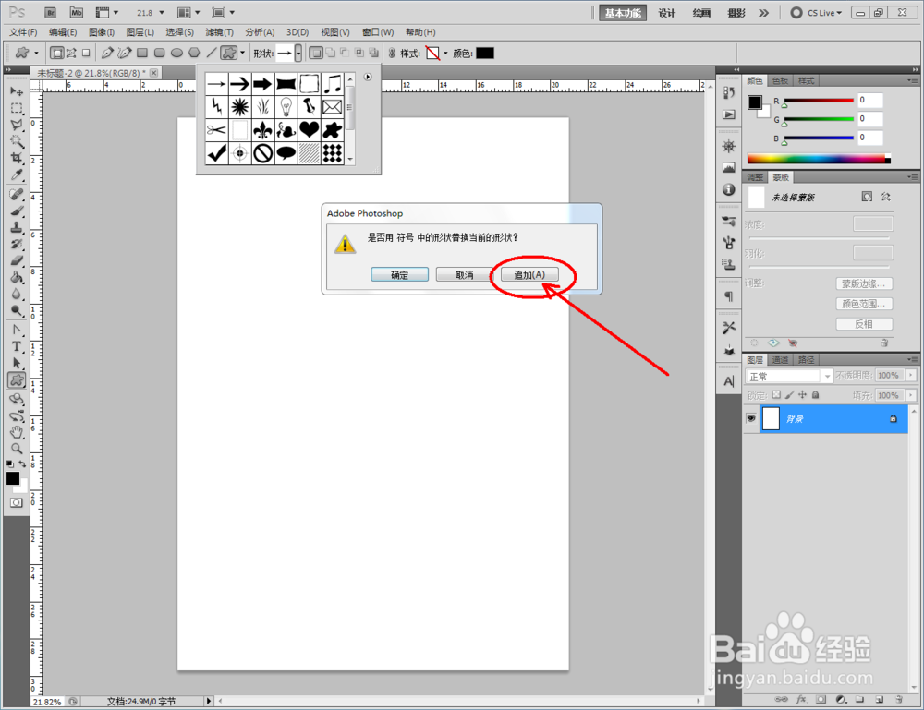Toggle Quick Mask mode

(x=17, y=503)
